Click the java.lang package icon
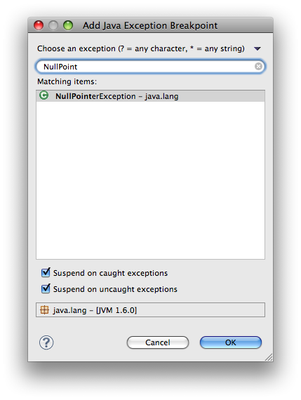 coord(44,310)
